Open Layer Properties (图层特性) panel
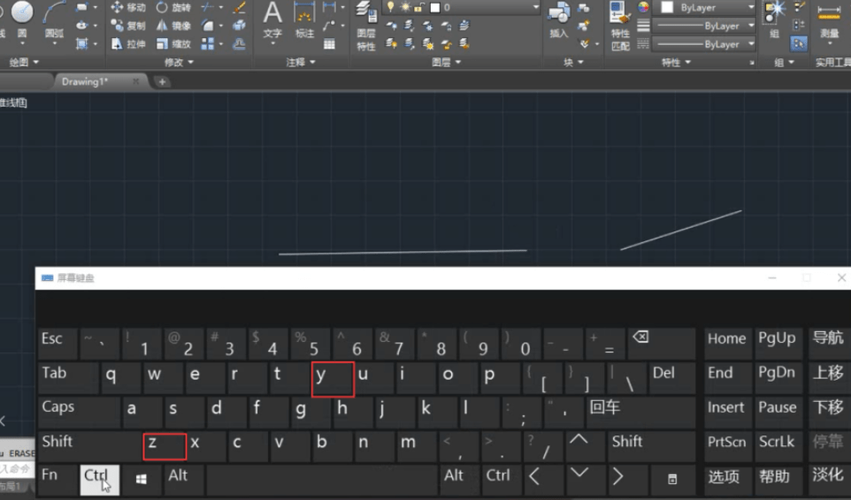This screenshot has width=851, height=500. 366,26
